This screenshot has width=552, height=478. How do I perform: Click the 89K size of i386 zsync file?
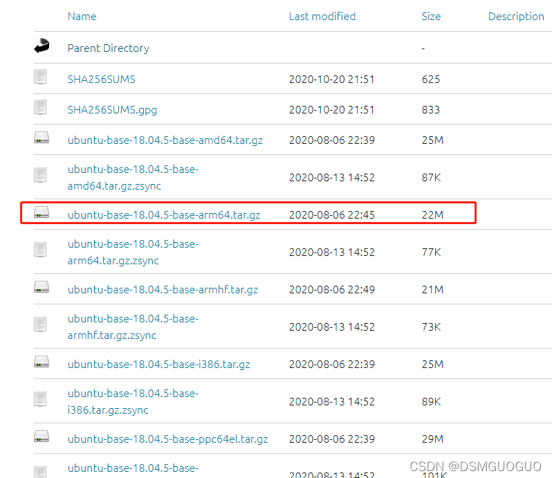click(x=431, y=401)
